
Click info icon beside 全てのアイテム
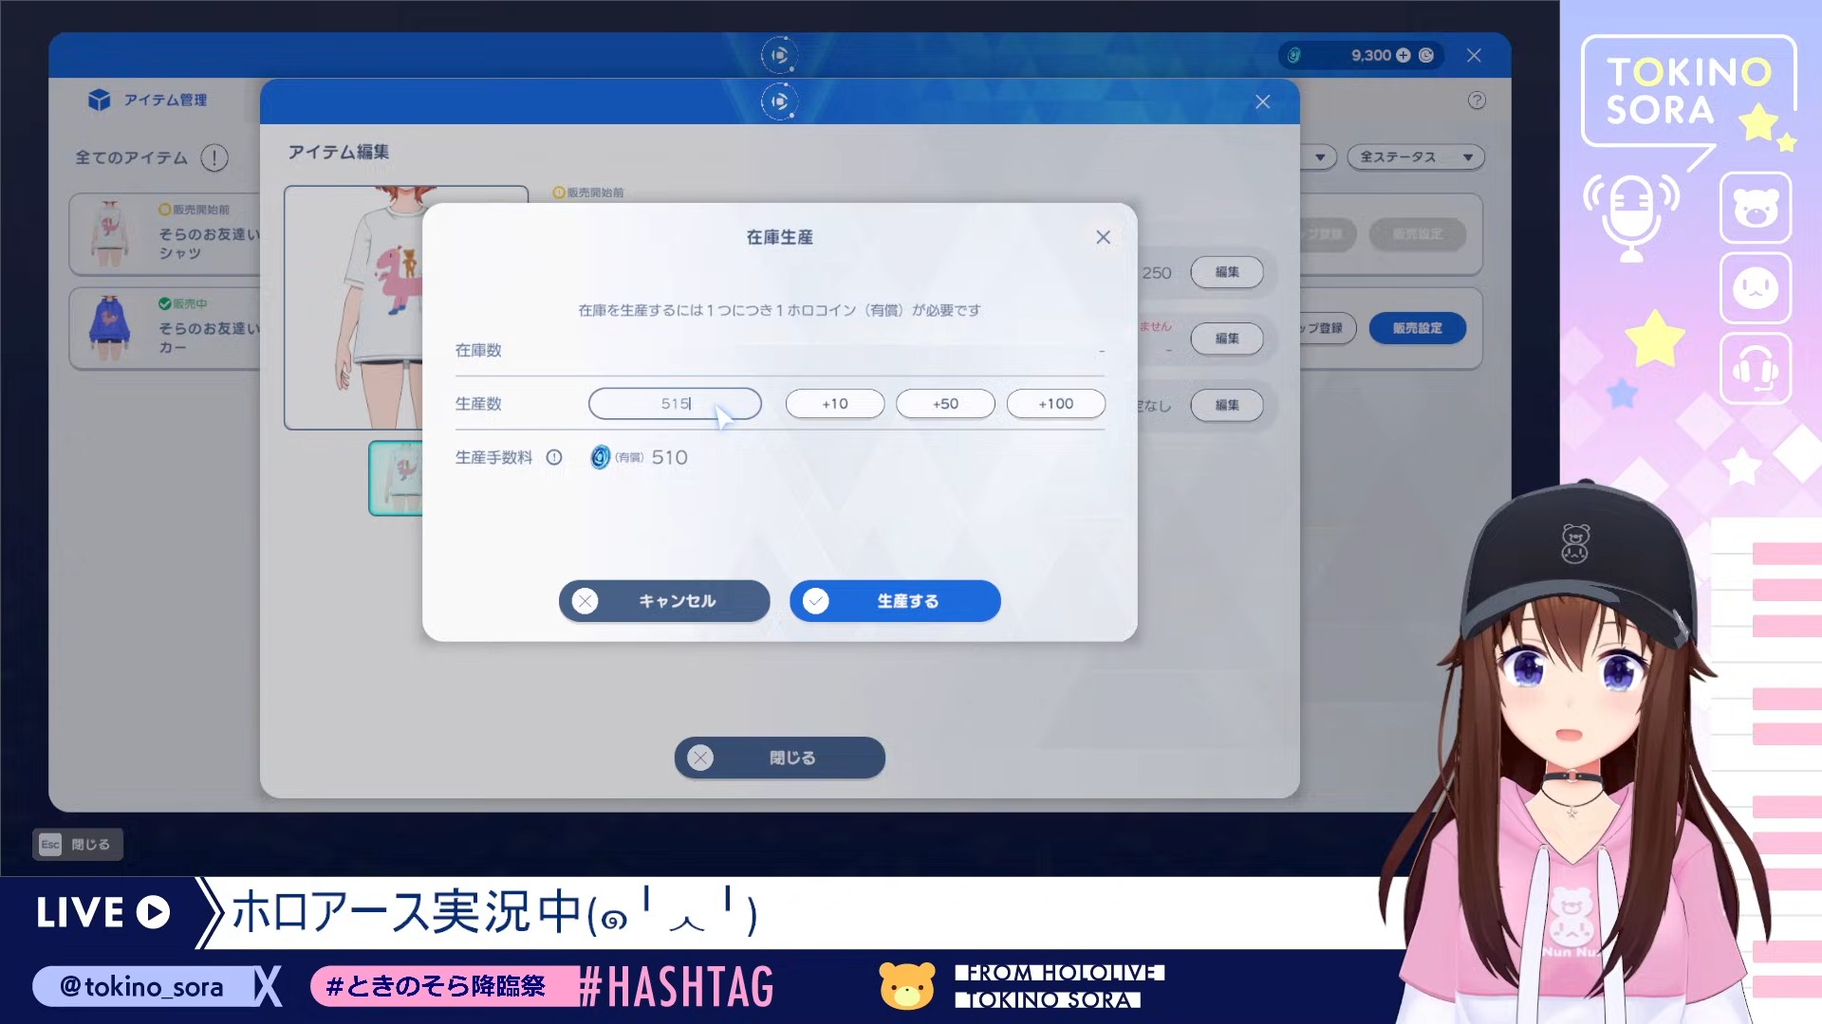tap(214, 157)
